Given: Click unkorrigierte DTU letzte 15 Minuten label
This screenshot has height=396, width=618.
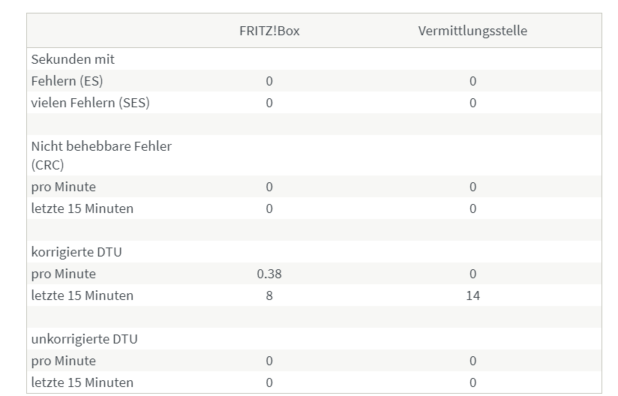Looking at the screenshot, I should [82, 382].
